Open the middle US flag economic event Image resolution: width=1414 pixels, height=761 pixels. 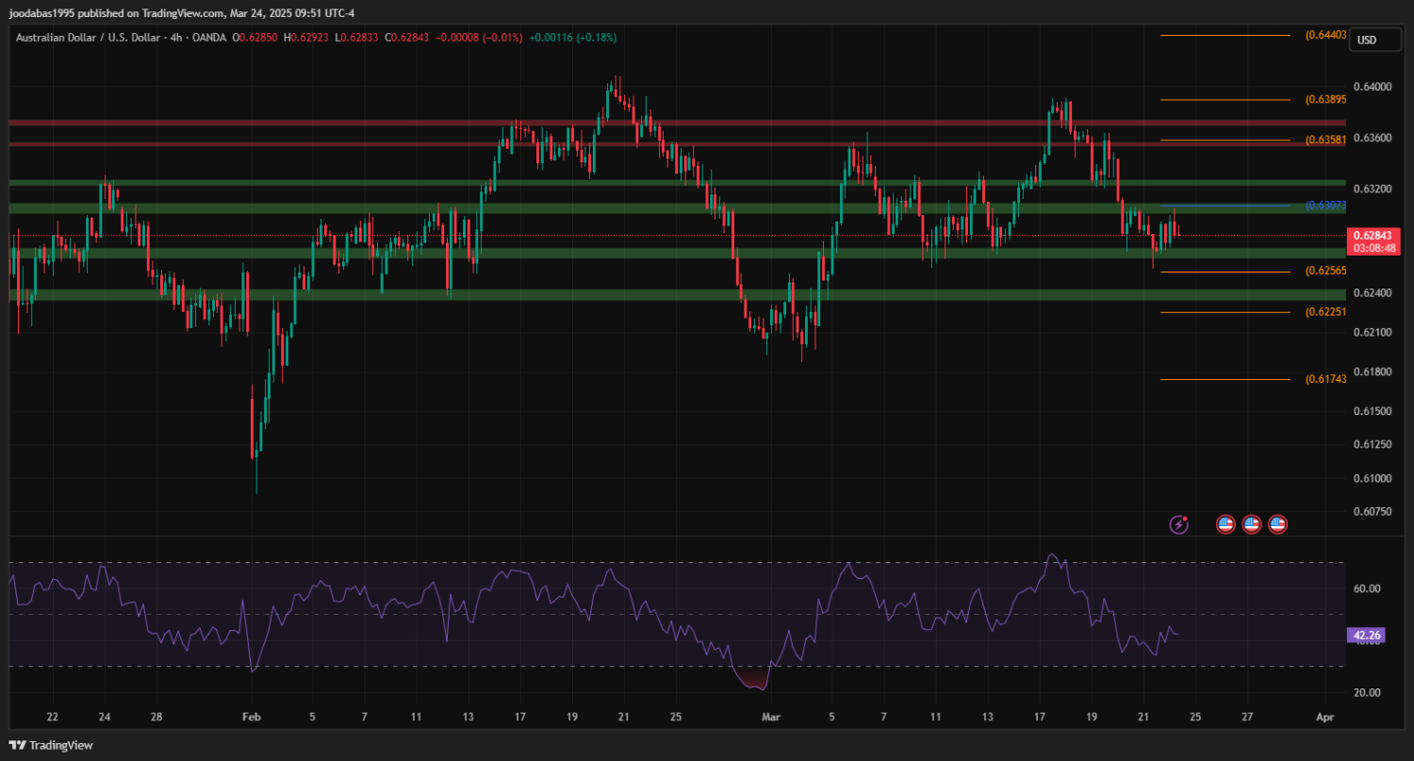(x=1252, y=524)
